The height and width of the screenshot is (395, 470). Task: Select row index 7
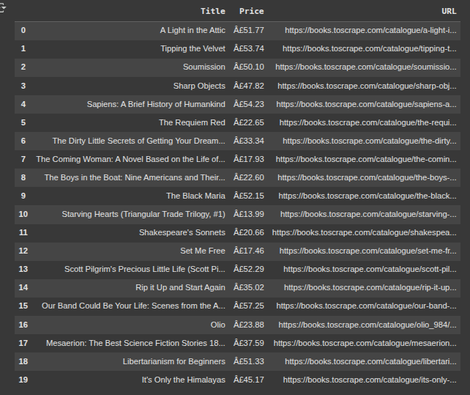coord(23,159)
